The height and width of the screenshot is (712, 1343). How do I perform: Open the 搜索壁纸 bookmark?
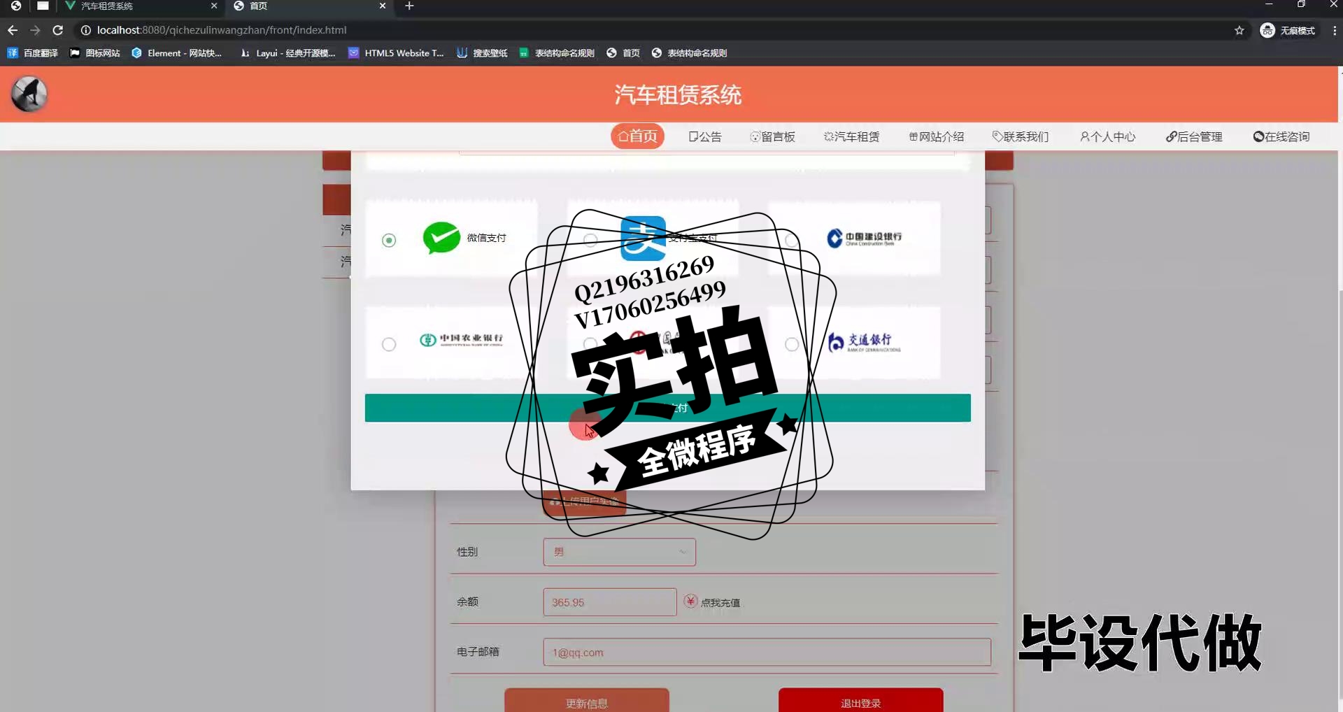click(x=482, y=53)
